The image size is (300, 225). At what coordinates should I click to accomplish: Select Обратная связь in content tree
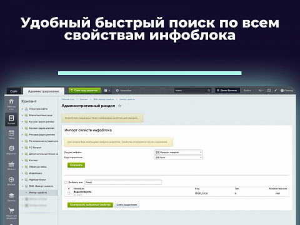click(37, 167)
